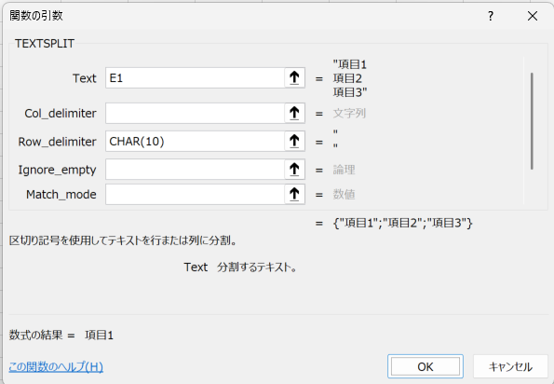Confirm with the OK button
554x384 pixels.
[x=426, y=366]
